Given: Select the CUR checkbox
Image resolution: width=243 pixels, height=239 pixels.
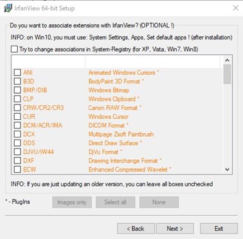Looking at the screenshot, I should click(x=18, y=116).
